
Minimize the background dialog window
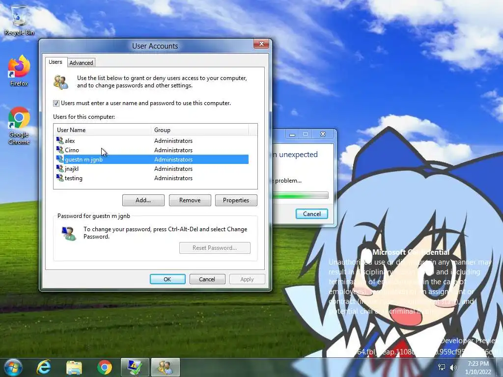[292, 135]
